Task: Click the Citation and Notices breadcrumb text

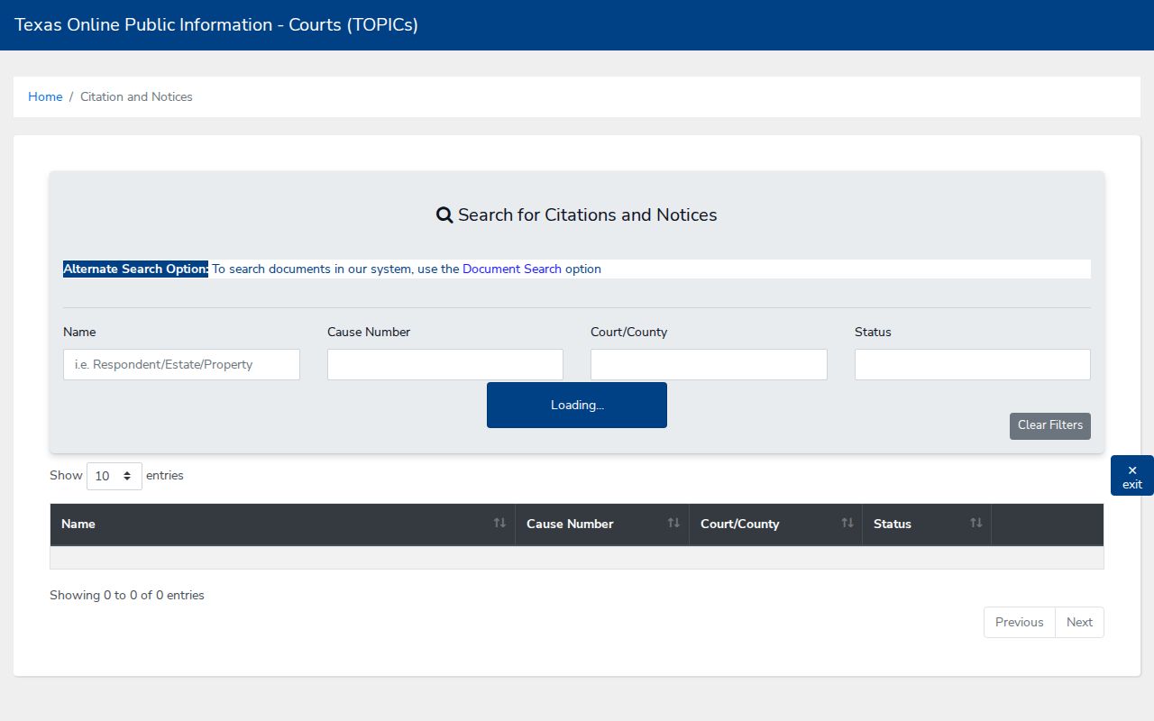Action: [x=136, y=96]
